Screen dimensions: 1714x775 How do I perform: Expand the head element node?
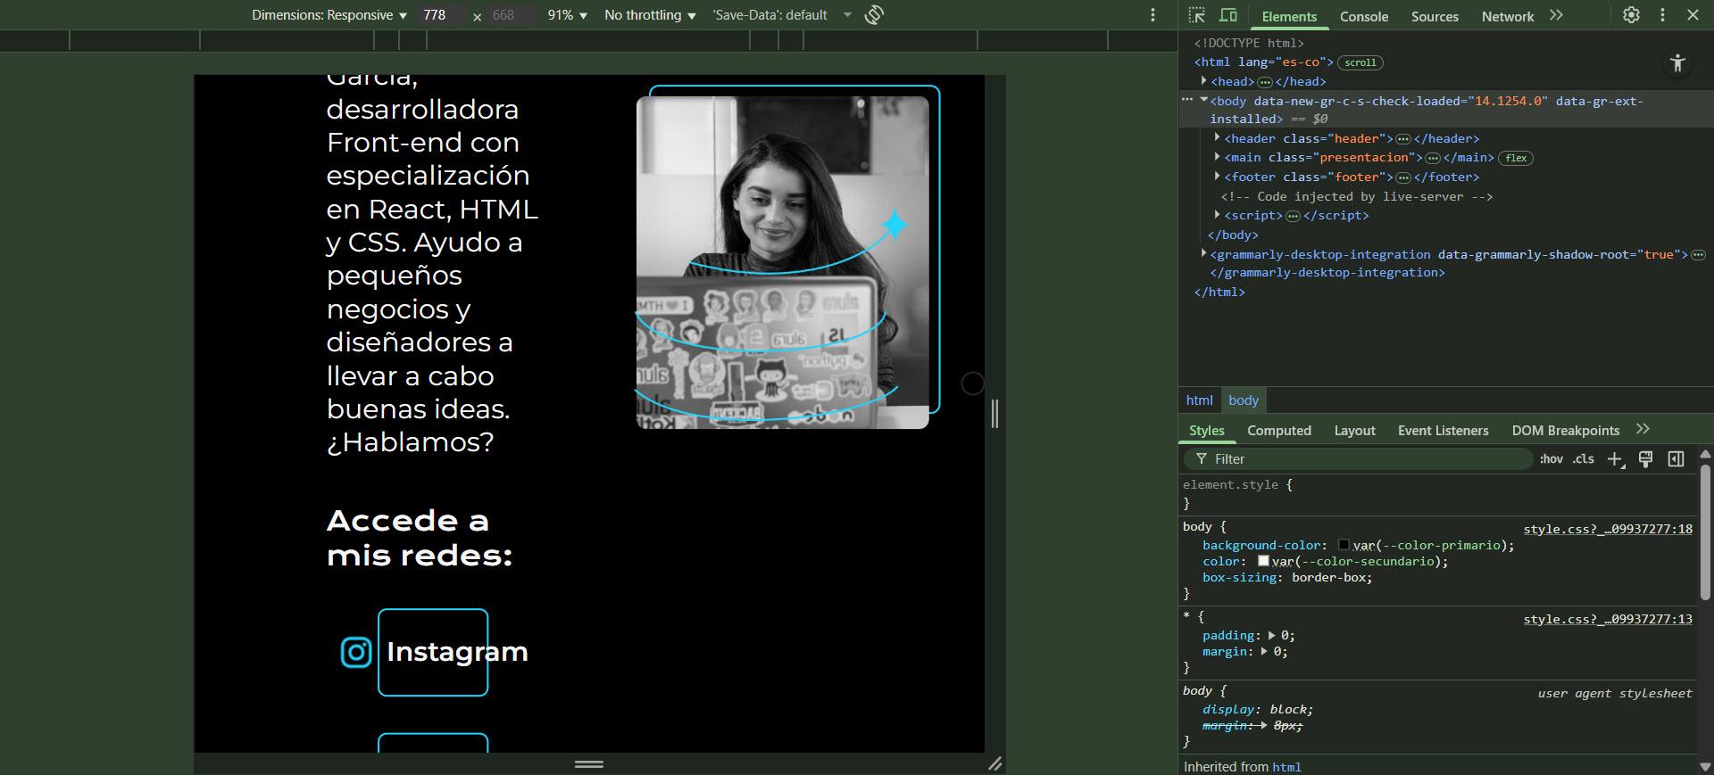[1203, 81]
